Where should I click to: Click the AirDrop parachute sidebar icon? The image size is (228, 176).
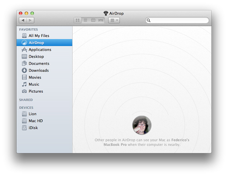pyautogui.click(x=24, y=43)
